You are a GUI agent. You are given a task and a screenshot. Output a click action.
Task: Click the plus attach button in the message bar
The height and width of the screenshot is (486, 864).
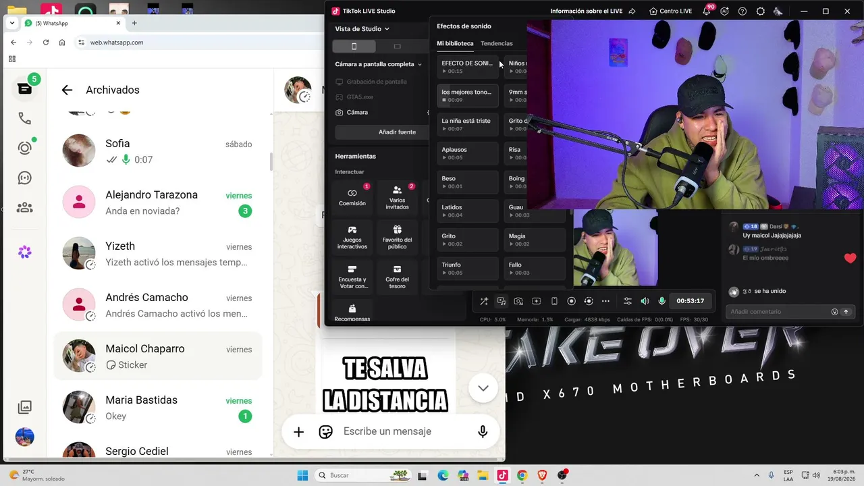(298, 431)
